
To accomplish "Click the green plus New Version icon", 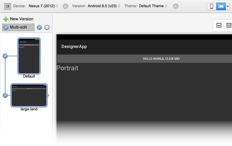I will pyautogui.click(x=6, y=19).
